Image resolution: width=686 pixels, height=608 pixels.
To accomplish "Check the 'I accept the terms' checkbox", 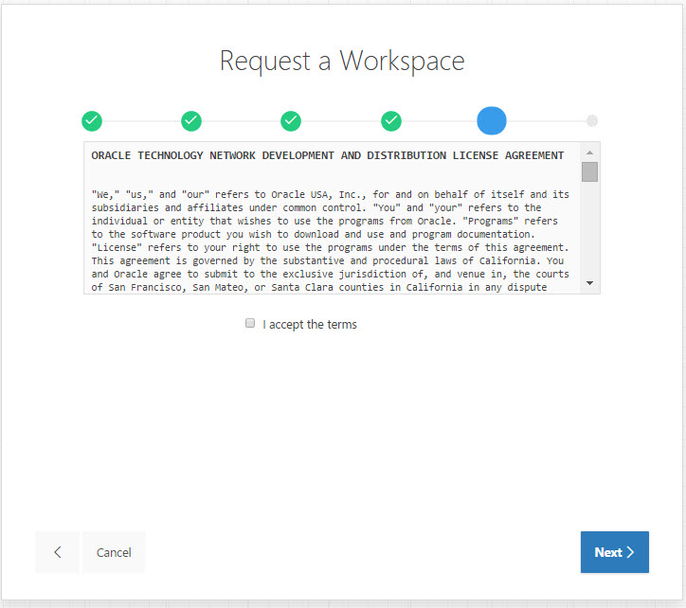I will [250, 324].
